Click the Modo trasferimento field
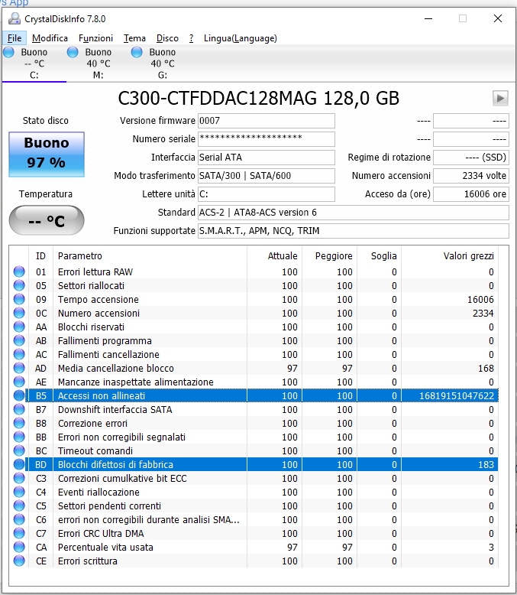This screenshot has height=595, width=517. (266, 176)
